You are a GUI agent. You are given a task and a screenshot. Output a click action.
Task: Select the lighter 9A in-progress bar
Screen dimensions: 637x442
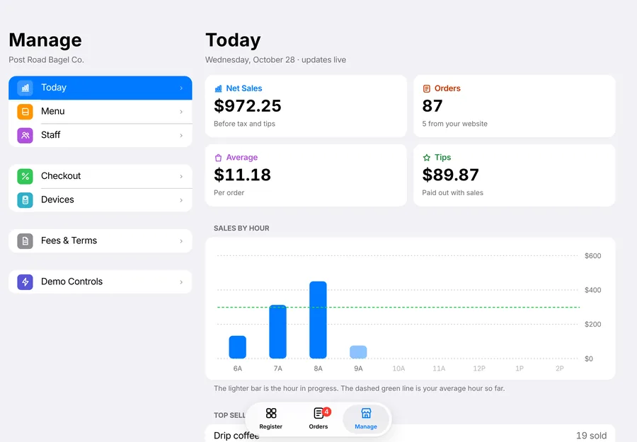point(358,352)
